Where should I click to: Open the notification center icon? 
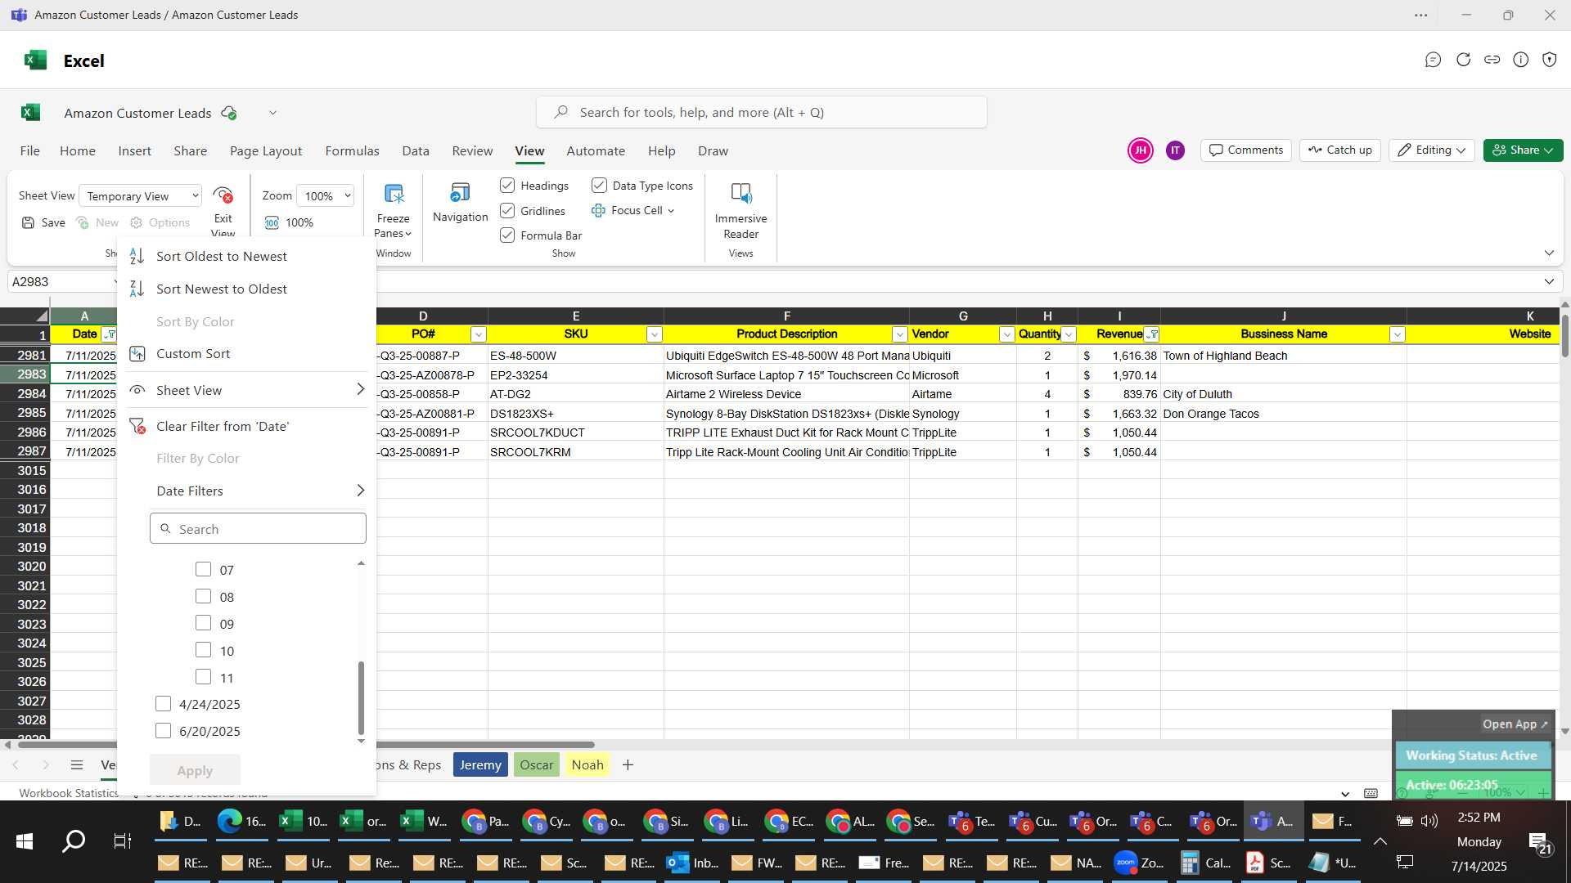1540,843
